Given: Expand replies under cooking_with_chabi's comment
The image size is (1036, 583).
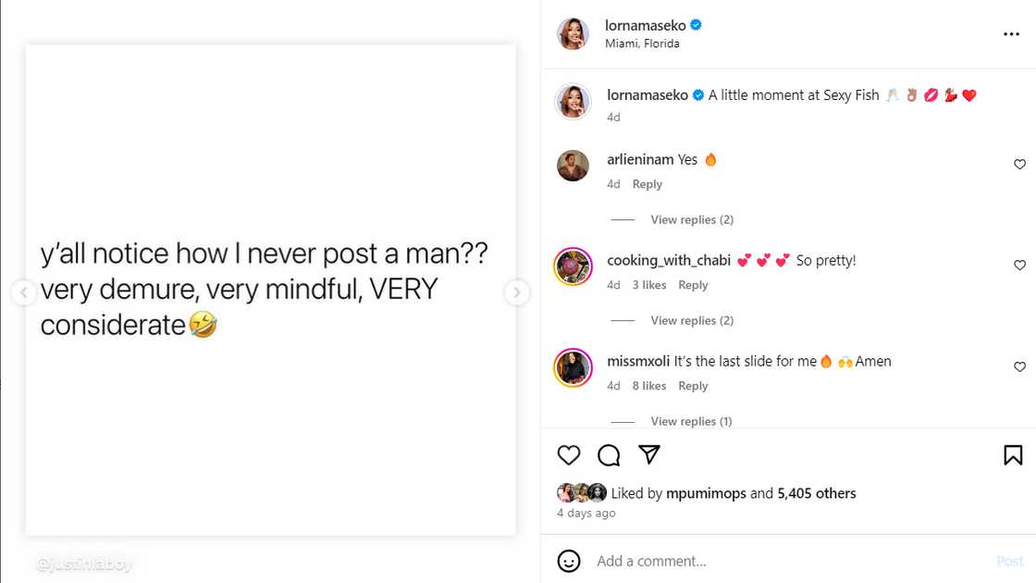Looking at the screenshot, I should click(692, 320).
